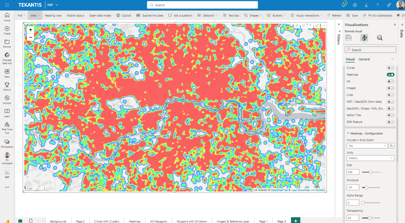405x223 pixels.
Task: Open the Format visual paintbrush pane
Action: (364, 38)
